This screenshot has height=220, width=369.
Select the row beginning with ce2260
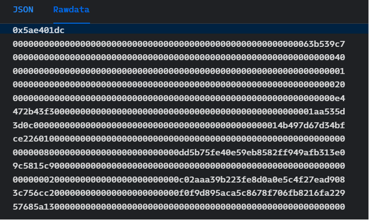[179, 138]
